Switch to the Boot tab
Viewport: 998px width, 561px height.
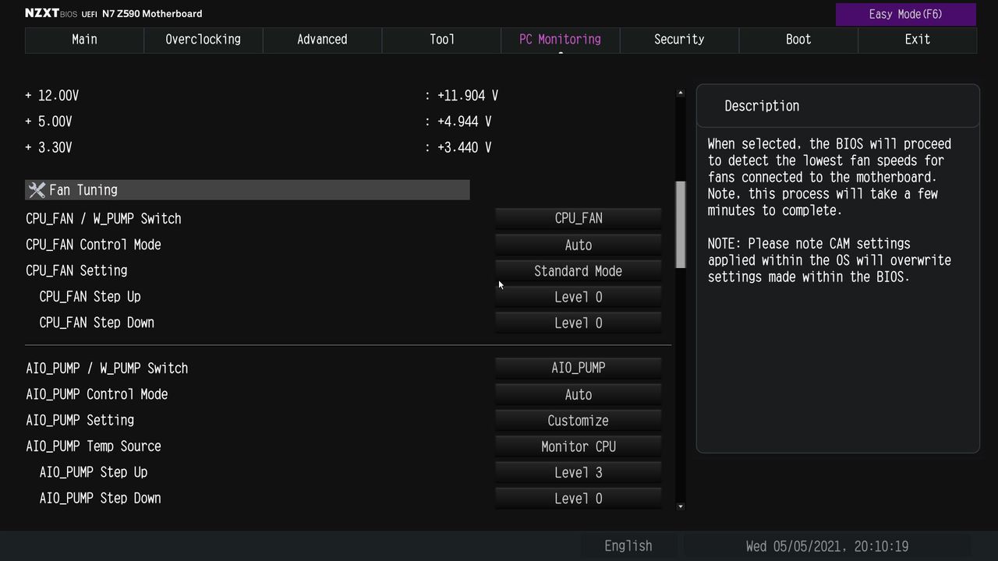(798, 40)
